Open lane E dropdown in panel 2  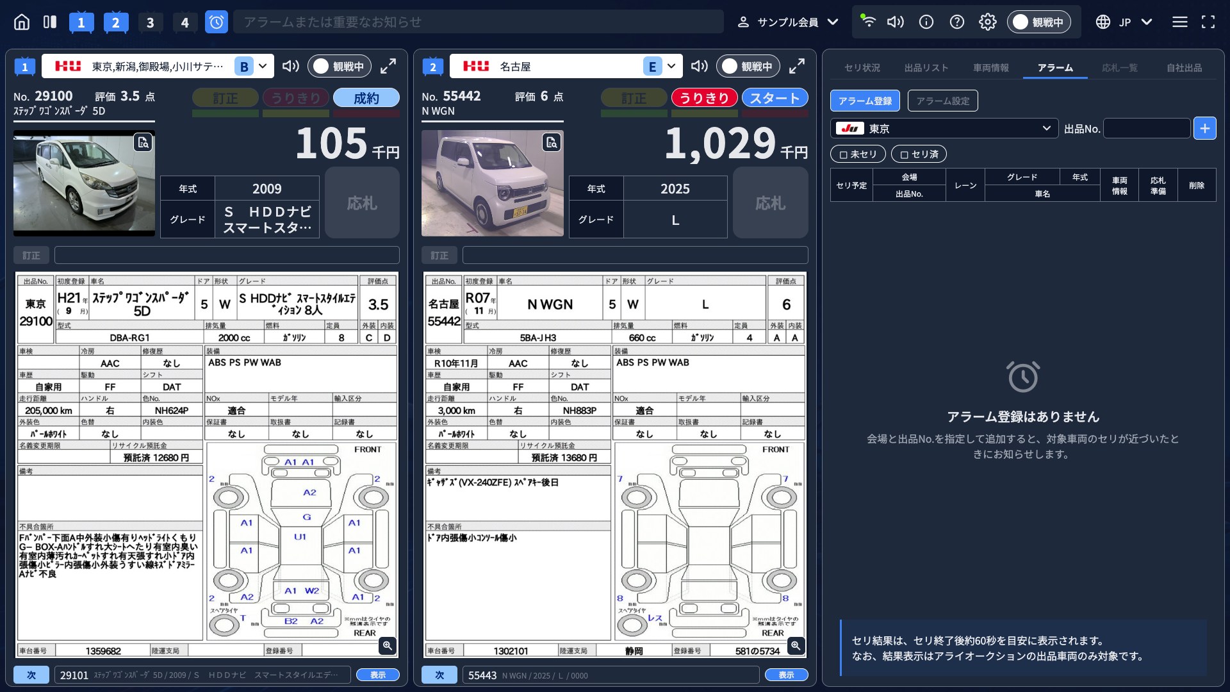tap(661, 66)
